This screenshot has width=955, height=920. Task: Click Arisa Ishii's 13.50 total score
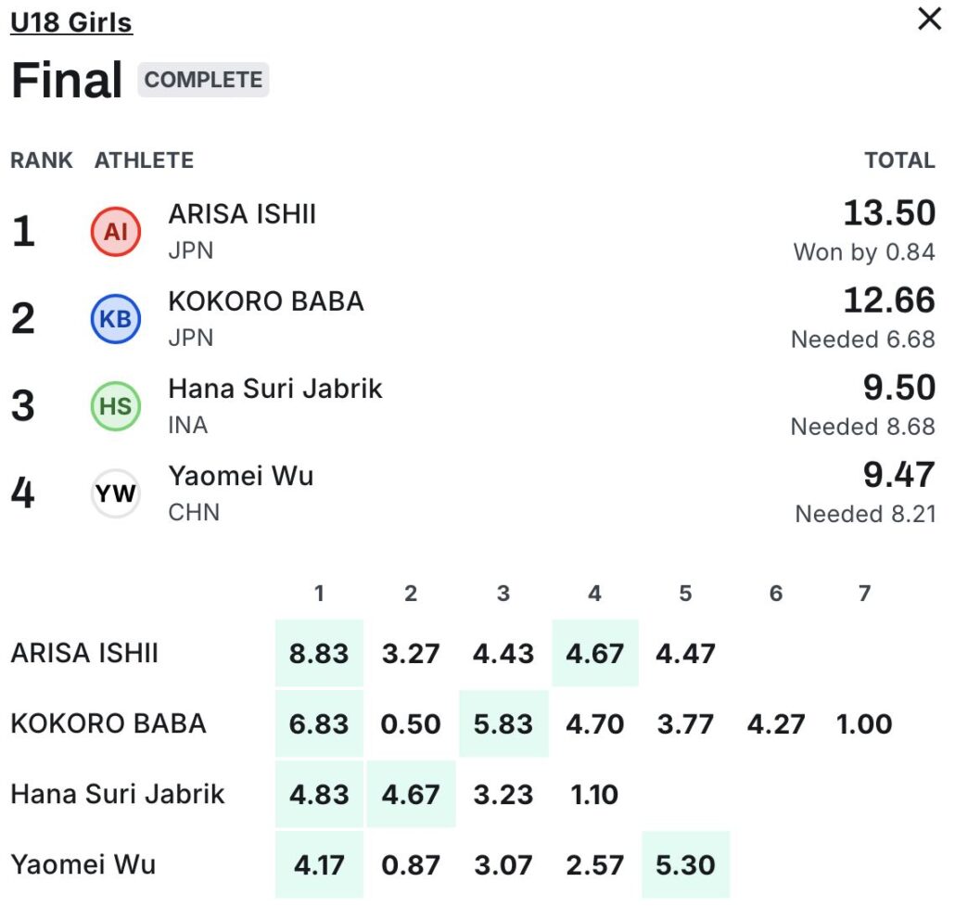[889, 213]
